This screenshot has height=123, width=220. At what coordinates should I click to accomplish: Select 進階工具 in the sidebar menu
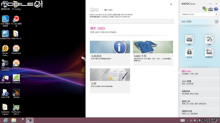199,102
